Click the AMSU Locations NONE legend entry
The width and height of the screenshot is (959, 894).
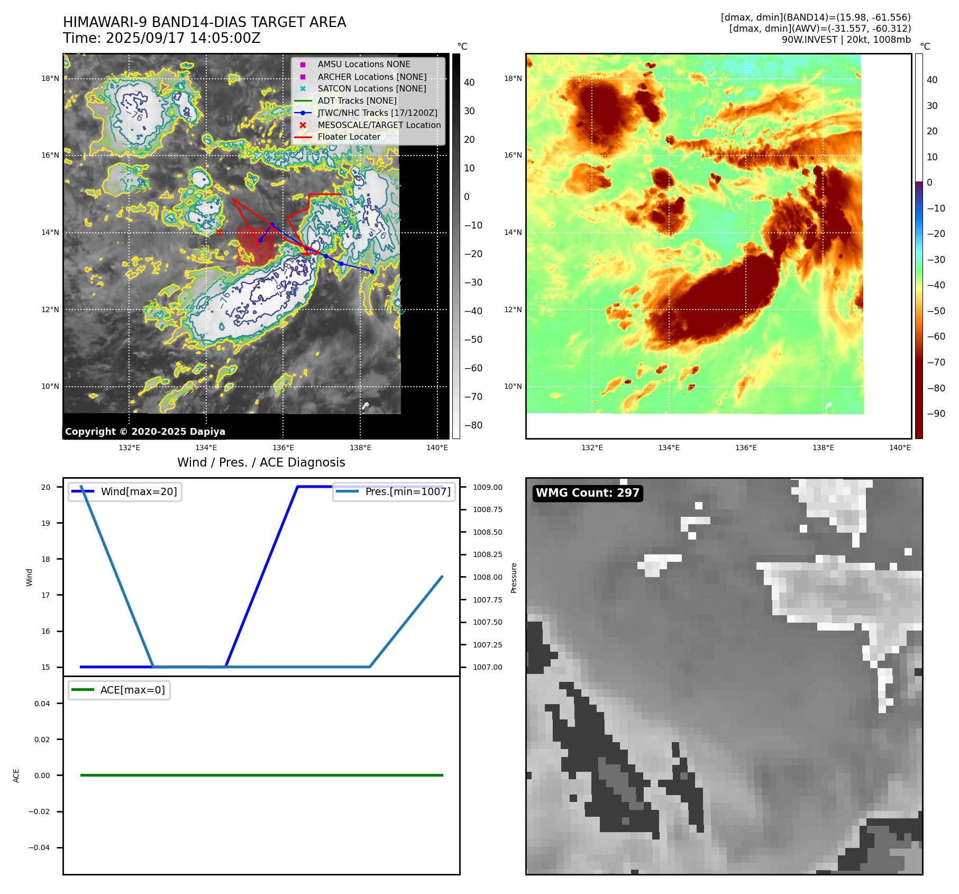click(364, 65)
